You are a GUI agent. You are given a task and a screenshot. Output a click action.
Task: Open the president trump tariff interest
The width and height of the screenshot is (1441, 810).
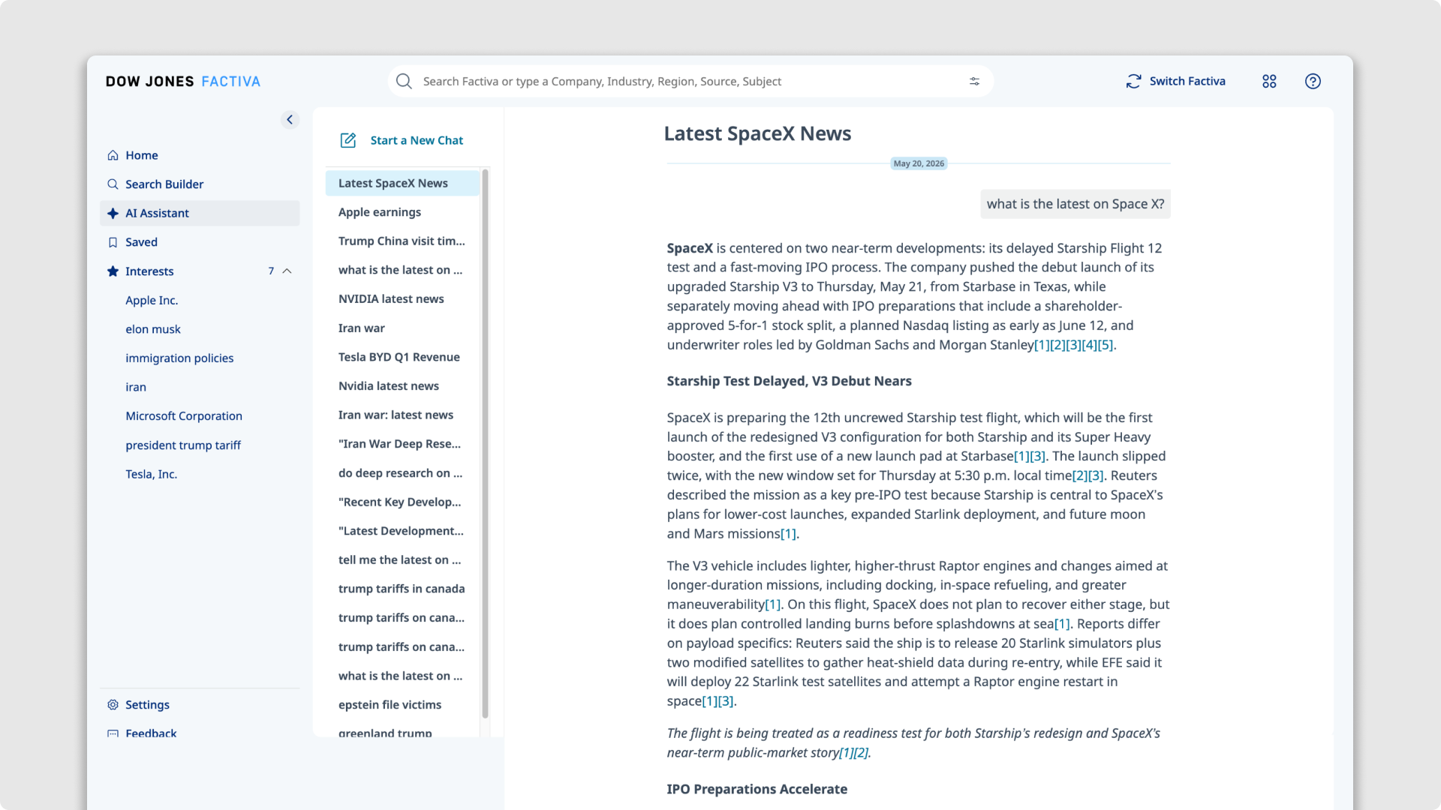(x=183, y=445)
